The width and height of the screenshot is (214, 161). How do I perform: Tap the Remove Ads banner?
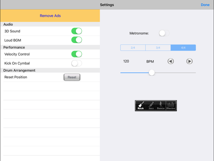coord(50,16)
